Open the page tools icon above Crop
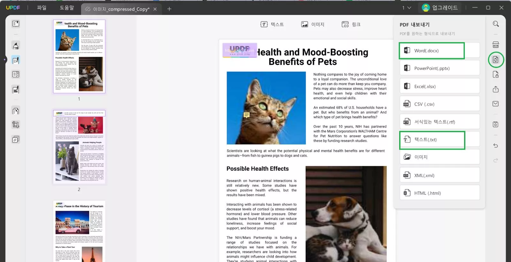The height and width of the screenshot is (262, 511). [15, 111]
